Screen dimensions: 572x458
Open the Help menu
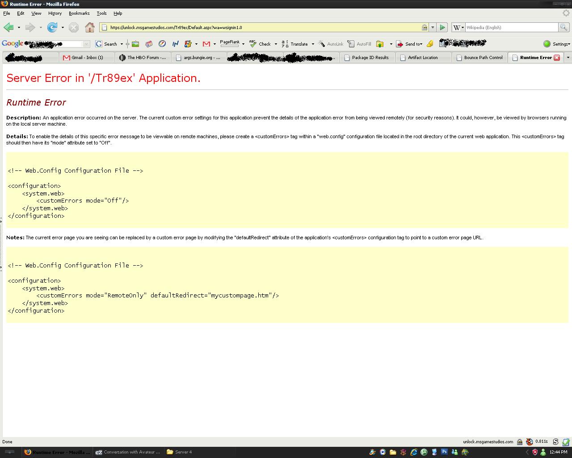(118, 13)
